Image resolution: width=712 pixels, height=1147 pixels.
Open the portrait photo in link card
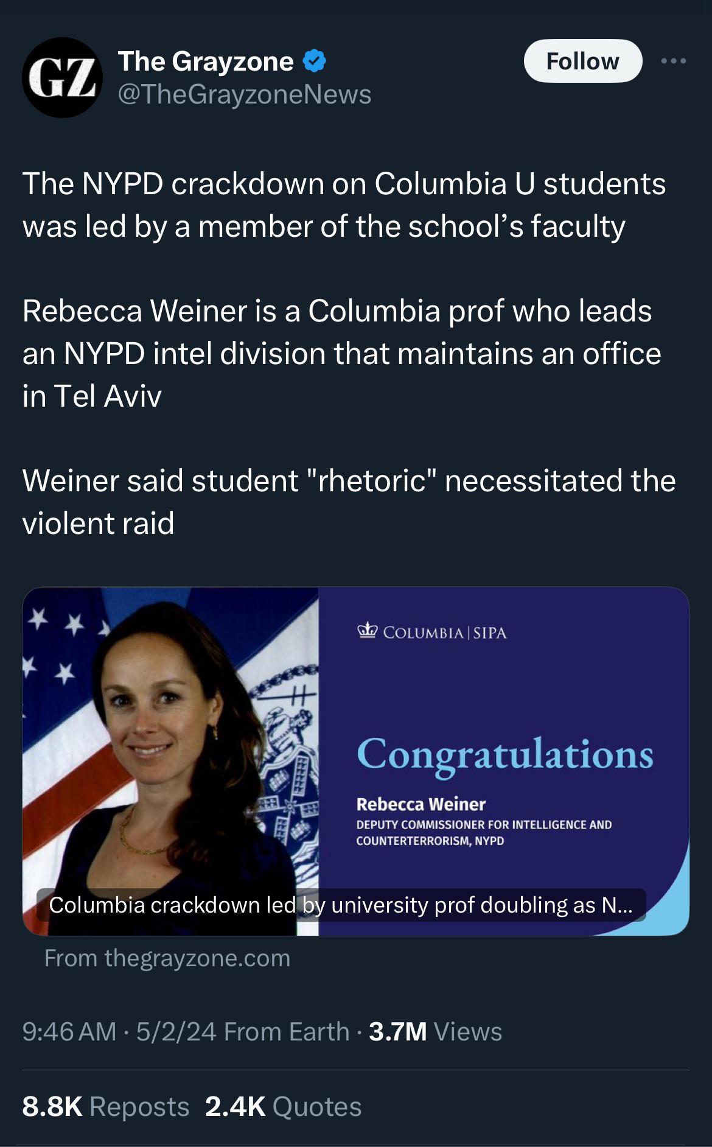tap(171, 761)
